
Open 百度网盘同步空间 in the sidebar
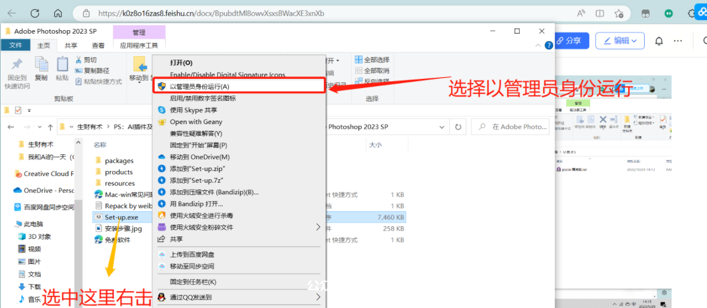tap(49, 207)
